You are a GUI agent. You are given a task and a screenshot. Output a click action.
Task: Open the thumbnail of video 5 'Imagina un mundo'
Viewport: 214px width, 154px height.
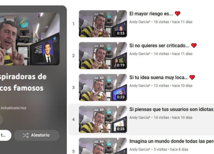click(x=103, y=146)
